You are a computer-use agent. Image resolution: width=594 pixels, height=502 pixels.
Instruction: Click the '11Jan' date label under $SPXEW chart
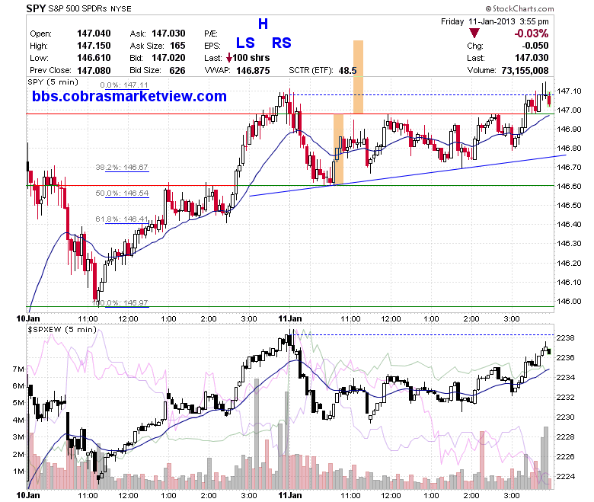pyautogui.click(x=290, y=495)
